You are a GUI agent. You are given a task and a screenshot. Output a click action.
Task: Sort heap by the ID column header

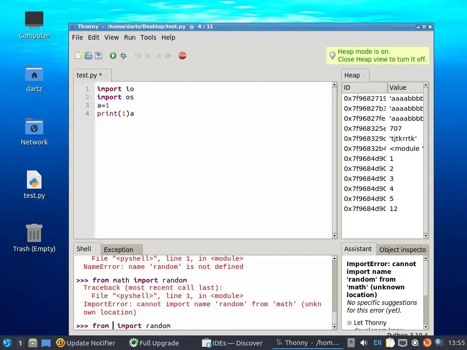(364, 87)
